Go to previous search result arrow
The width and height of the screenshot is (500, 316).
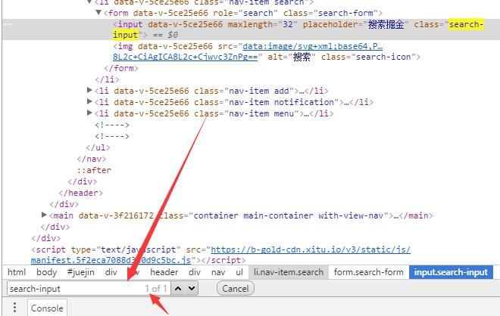pos(178,289)
